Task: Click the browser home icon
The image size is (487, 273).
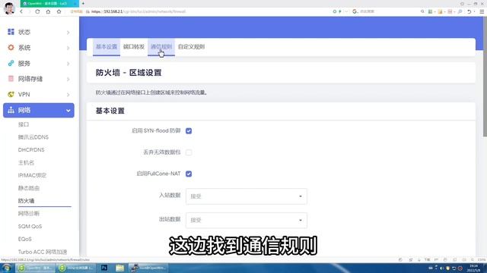Action: click(48, 11)
